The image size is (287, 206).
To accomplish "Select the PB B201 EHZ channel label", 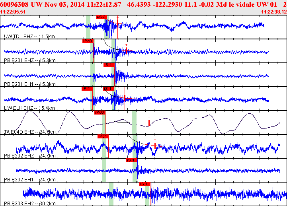I will pyautogui.click(x=29, y=60).
